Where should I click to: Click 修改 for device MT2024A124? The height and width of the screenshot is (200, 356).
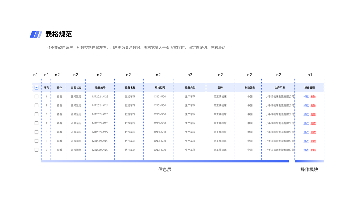306,105
